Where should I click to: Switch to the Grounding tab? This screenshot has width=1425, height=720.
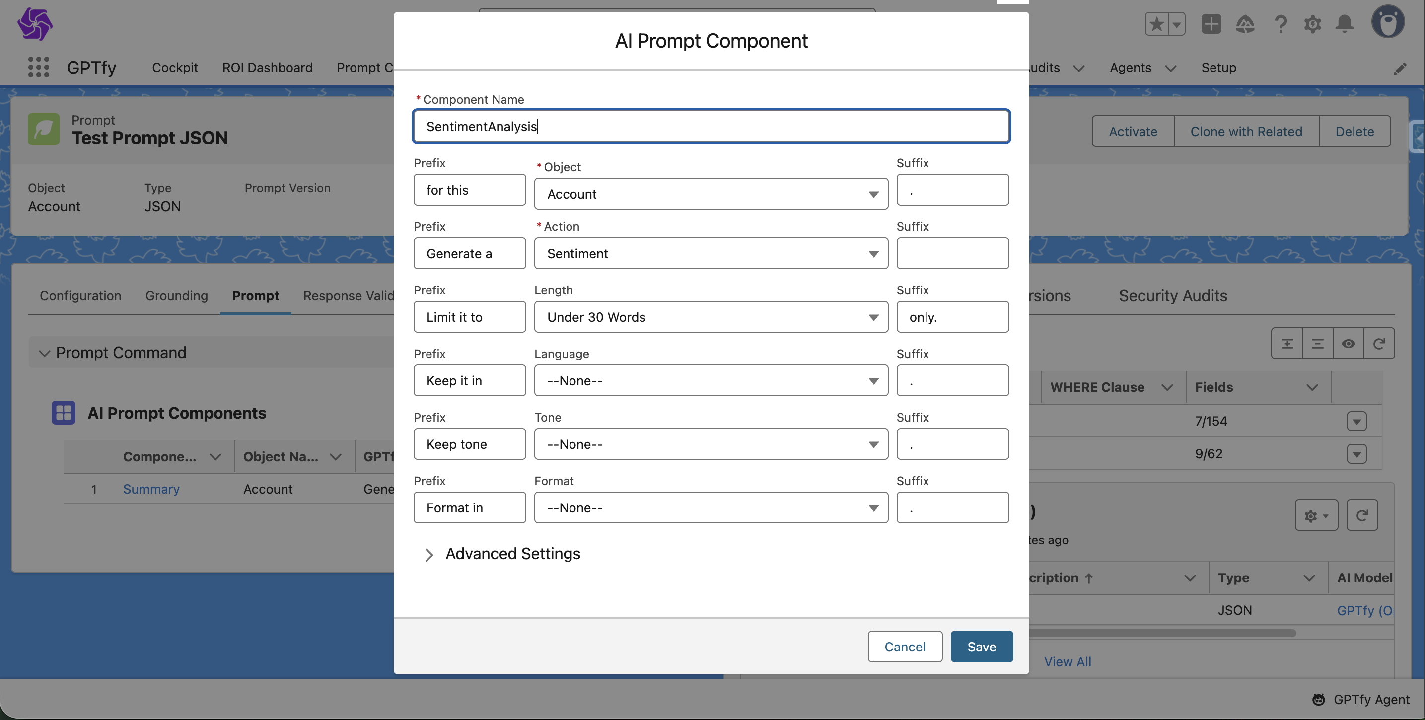176,296
